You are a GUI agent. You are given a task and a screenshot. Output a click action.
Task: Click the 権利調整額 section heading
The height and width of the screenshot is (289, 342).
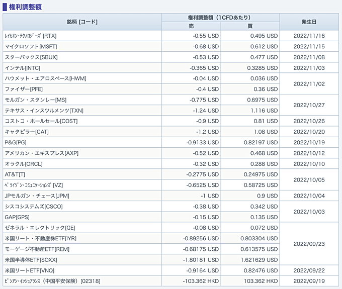(x=25, y=7)
